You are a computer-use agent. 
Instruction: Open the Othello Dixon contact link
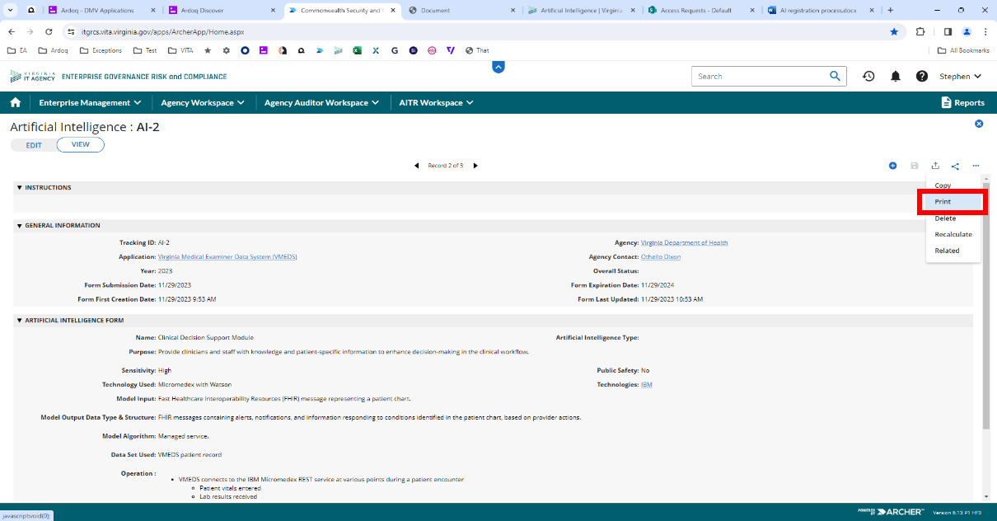[x=661, y=257]
